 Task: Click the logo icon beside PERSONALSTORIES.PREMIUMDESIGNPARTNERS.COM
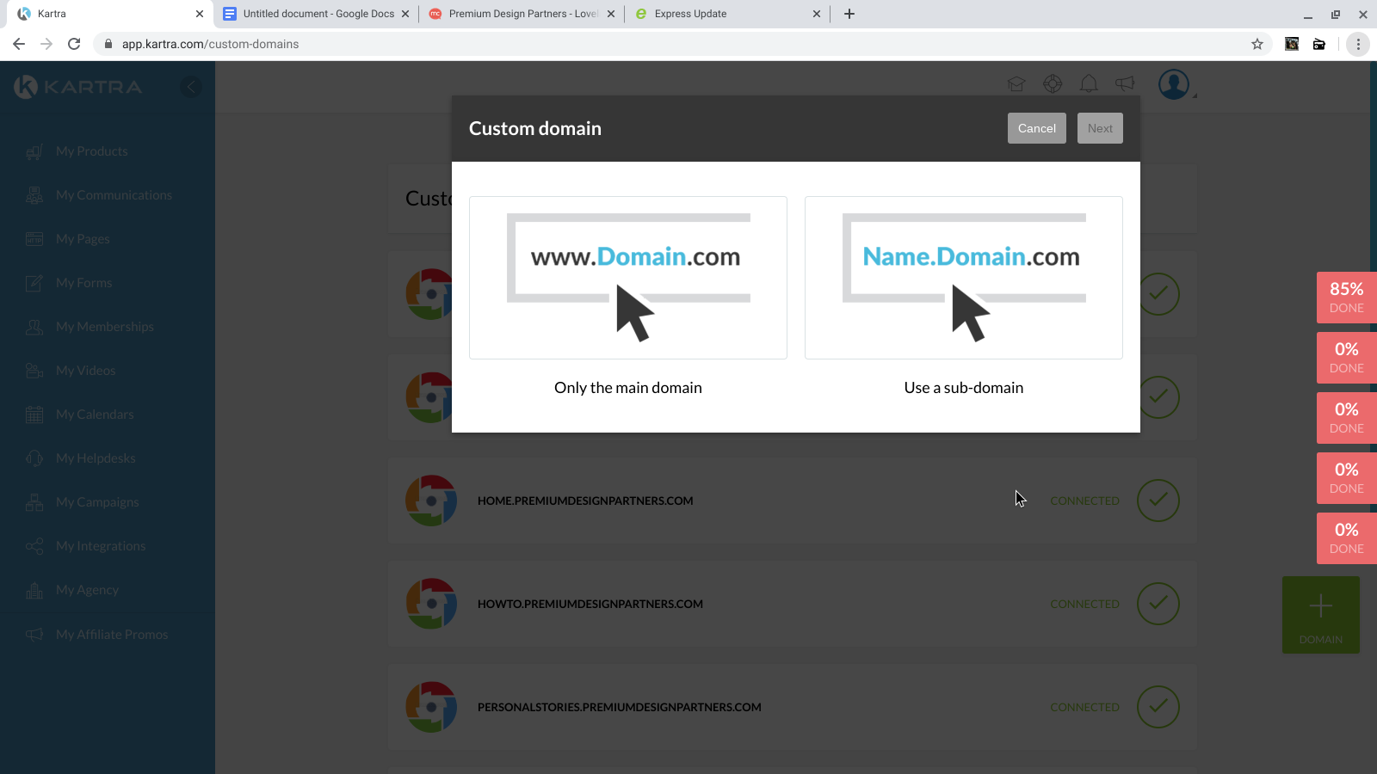pyautogui.click(x=431, y=707)
